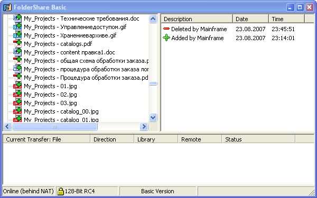This screenshot has width=317, height=198.
Task: Minimize the FolderShare Basic window
Action: pos(290,7)
